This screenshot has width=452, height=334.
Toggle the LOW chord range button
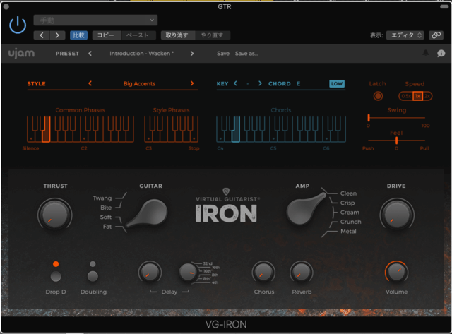[337, 83]
